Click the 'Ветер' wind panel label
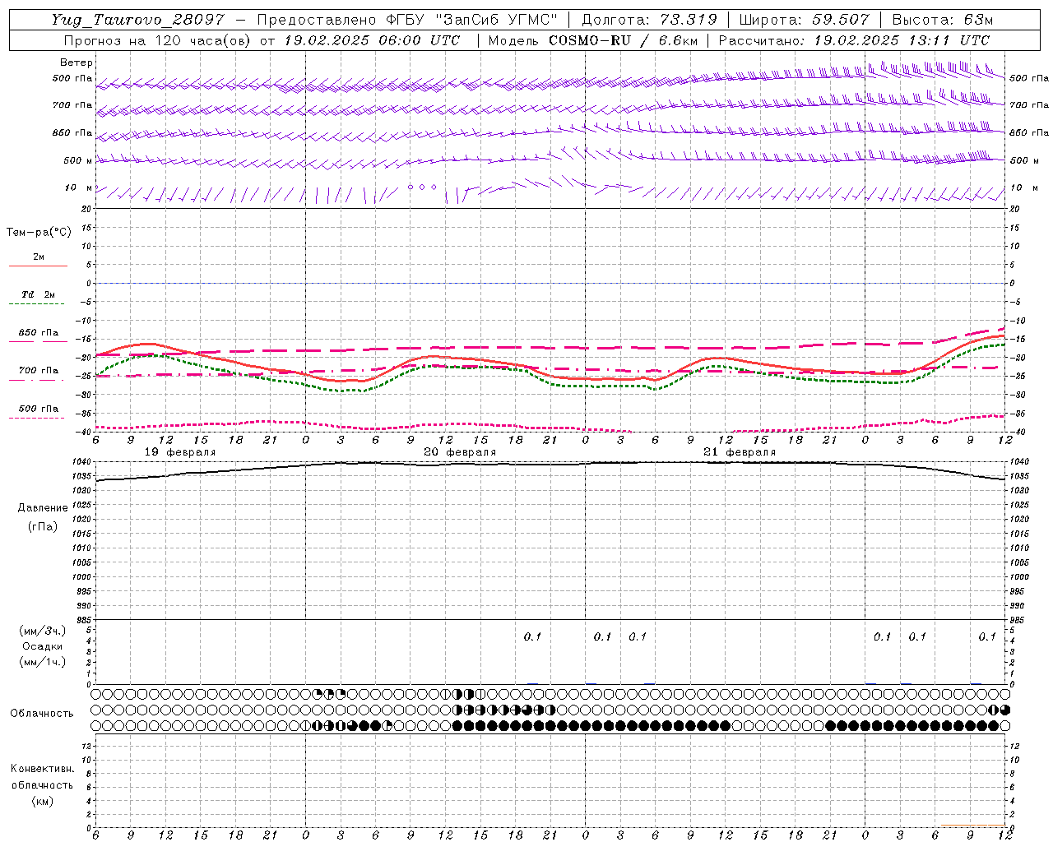1053x842 pixels. [x=77, y=62]
